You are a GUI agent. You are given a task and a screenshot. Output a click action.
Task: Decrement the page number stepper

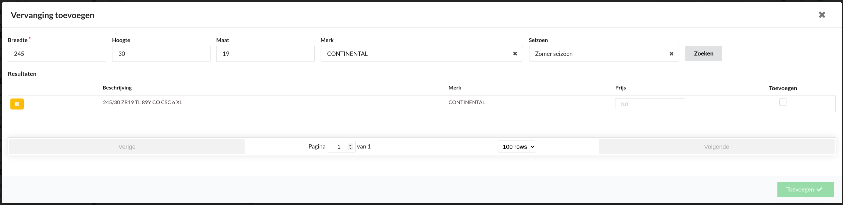(350, 148)
